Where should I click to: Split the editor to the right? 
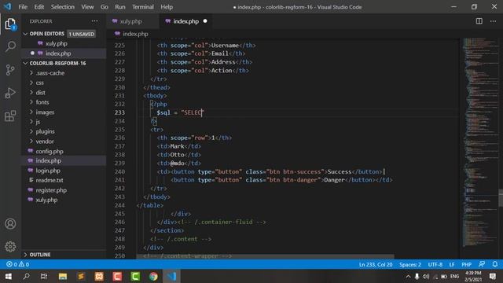pos(479,21)
